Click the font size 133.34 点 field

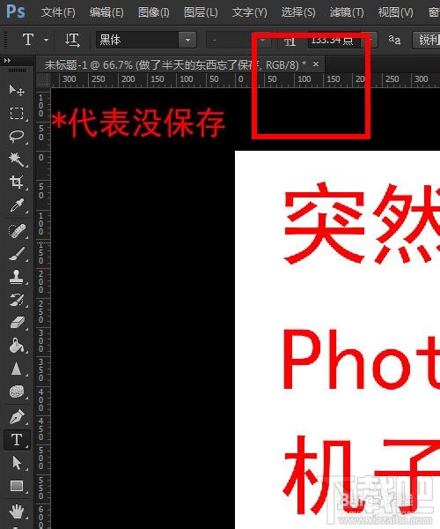click(335, 41)
